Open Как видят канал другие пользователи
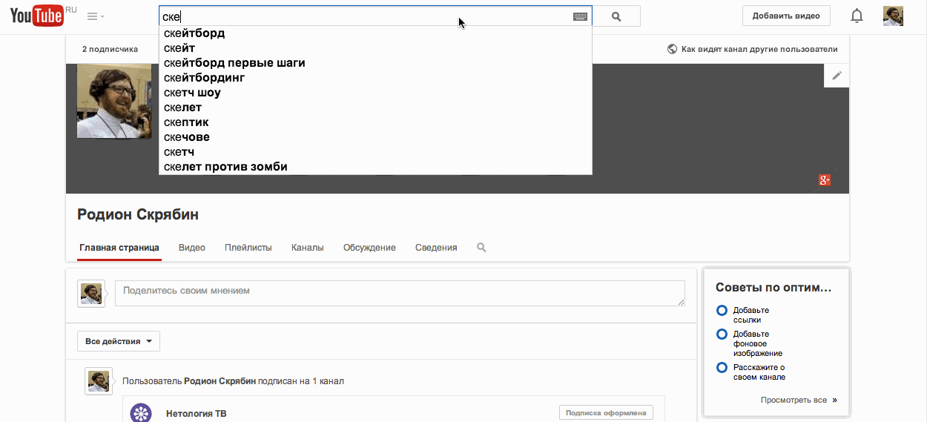This screenshot has width=927, height=422. pos(759,49)
